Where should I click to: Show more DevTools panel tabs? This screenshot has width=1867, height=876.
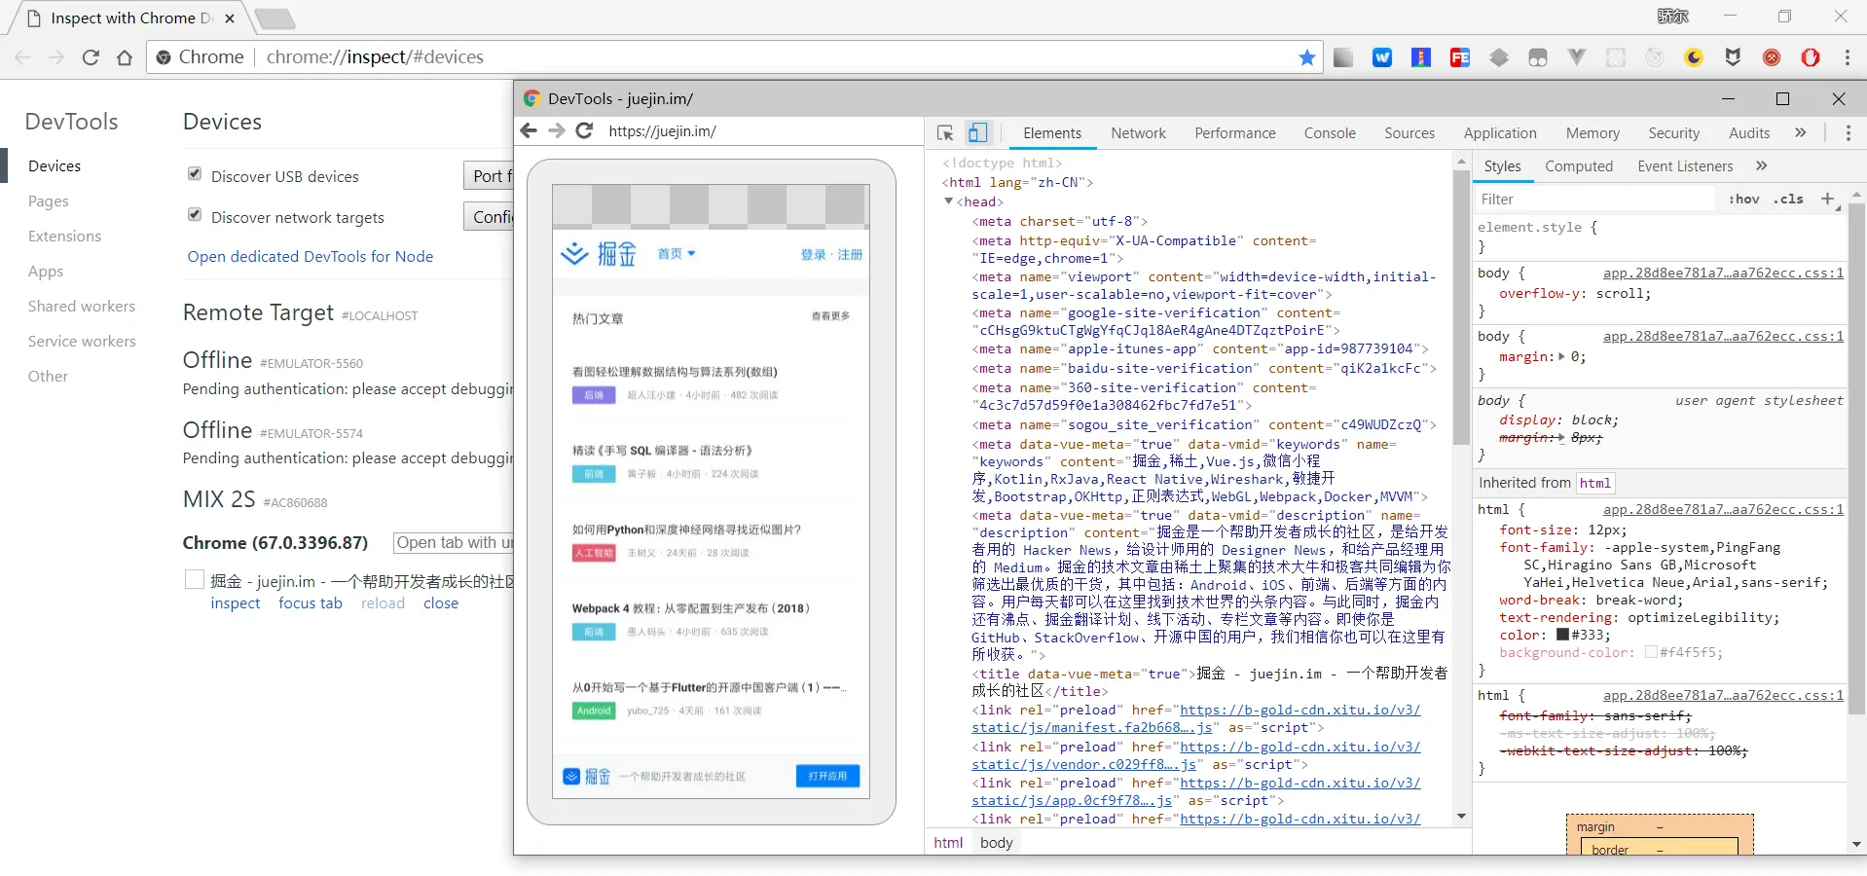tap(1801, 133)
